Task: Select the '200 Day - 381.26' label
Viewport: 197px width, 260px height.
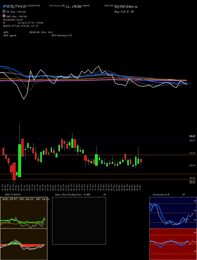Action: (x=17, y=17)
